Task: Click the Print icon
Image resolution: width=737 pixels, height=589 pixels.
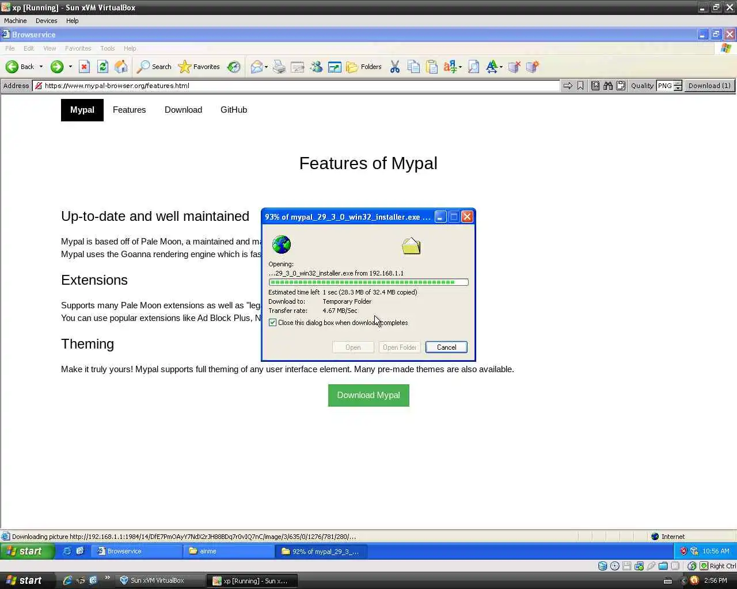Action: click(x=279, y=67)
